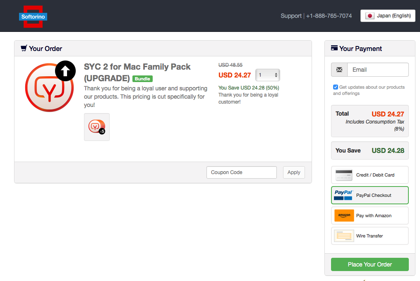Click the PayPal logo icon
Viewport: 420px width, 281px height.
click(x=344, y=195)
